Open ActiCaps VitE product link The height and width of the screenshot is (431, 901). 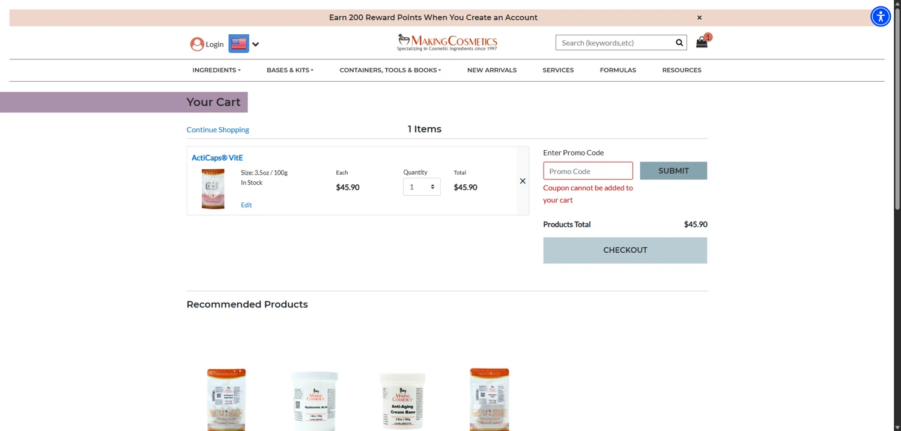pyautogui.click(x=217, y=158)
